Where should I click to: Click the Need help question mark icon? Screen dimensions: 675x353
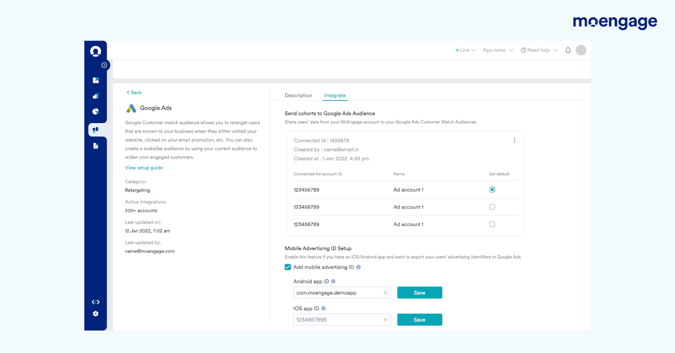coord(523,50)
